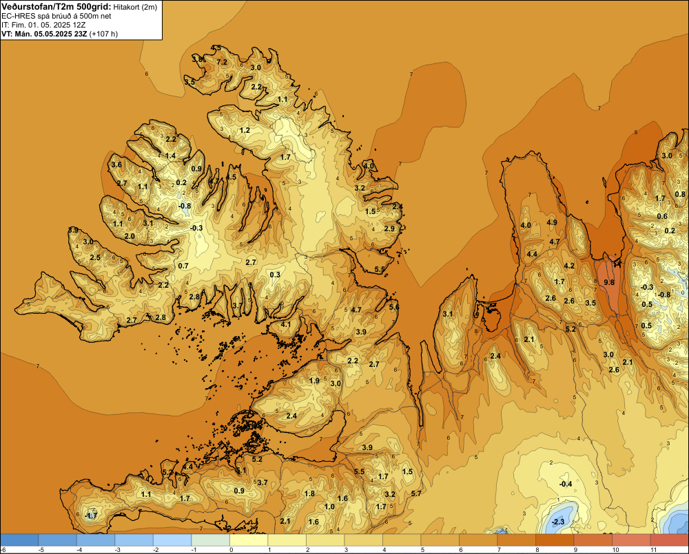Click the 0.6 temperature value

[x=662, y=216]
